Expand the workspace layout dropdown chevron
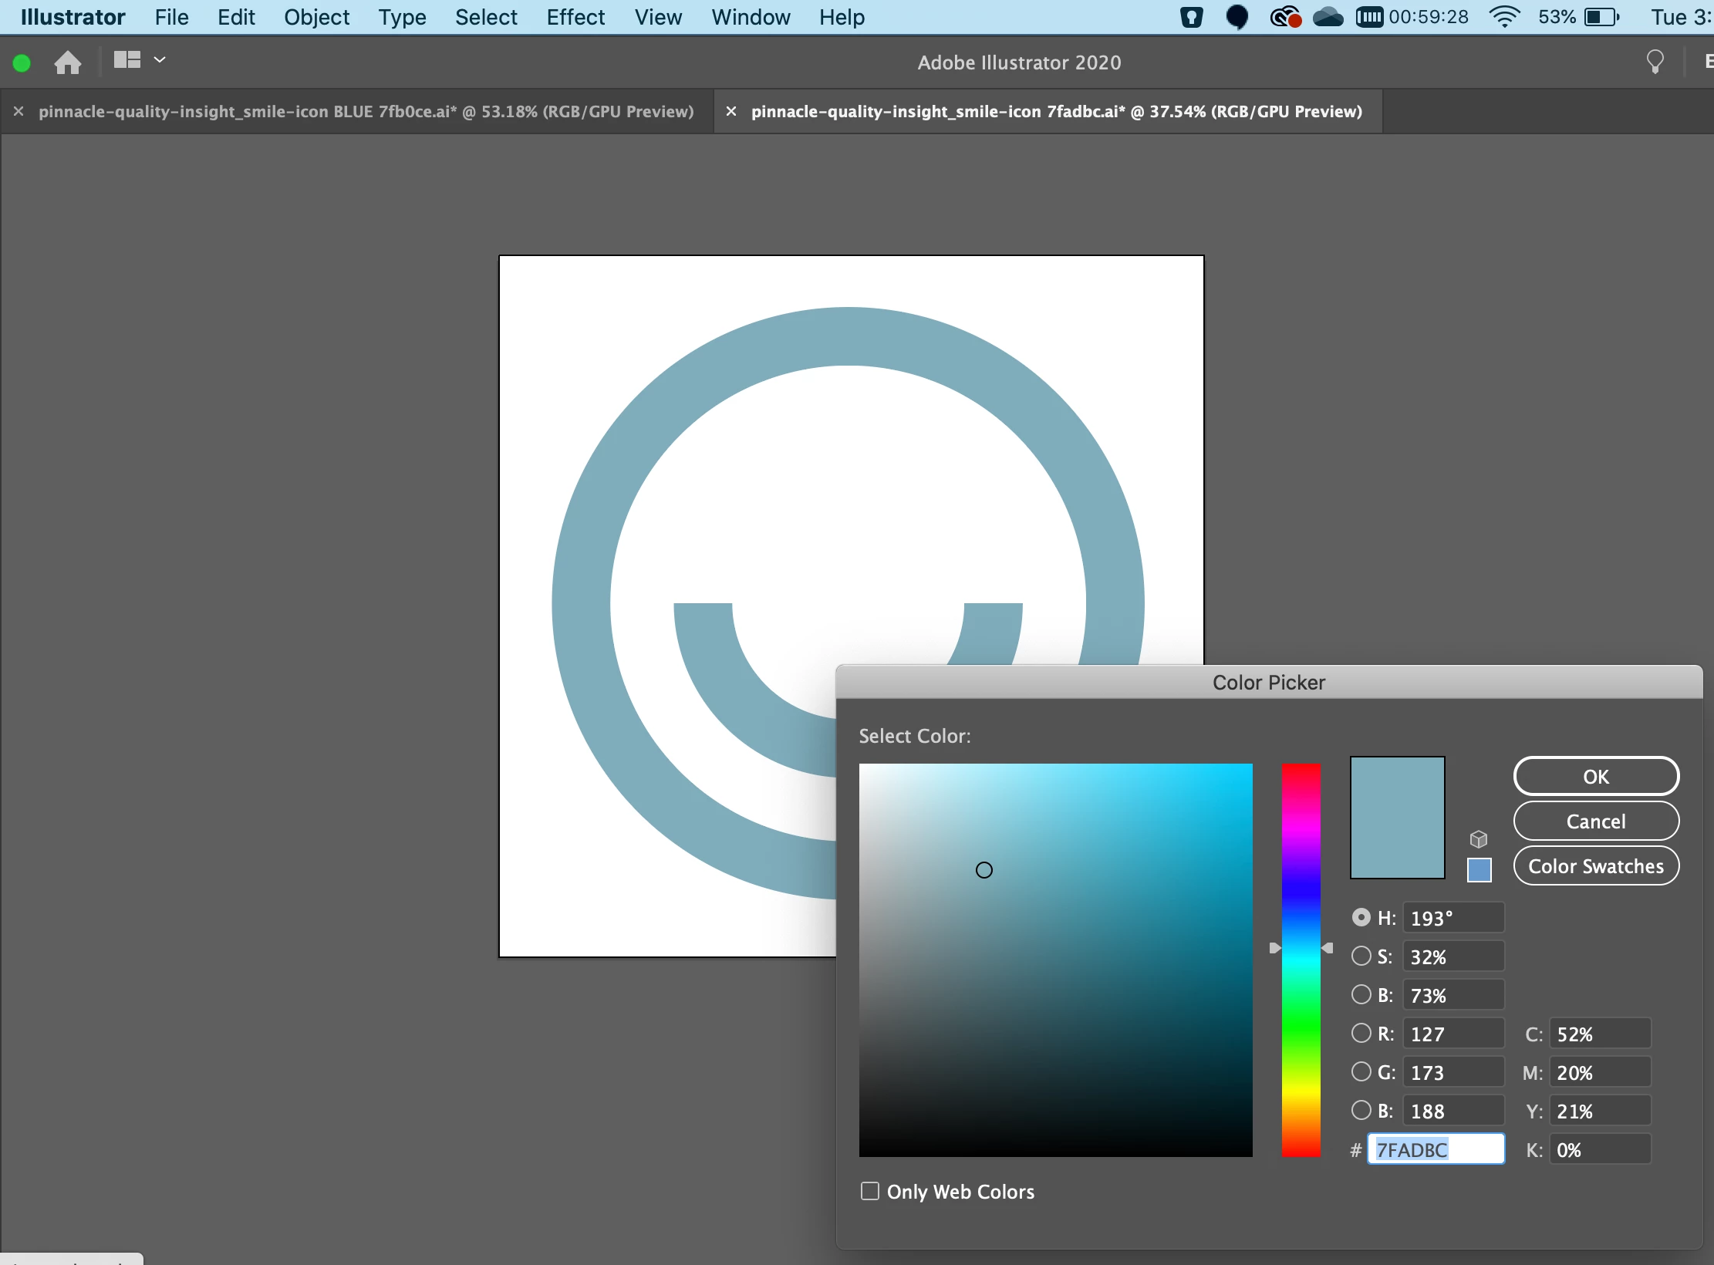Image resolution: width=1714 pixels, height=1265 pixels. [160, 60]
